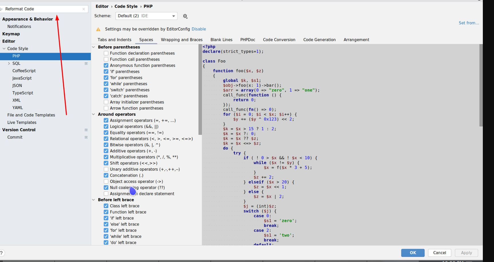The height and width of the screenshot is (262, 494).
Task: Collapse Before parentheses section
Action: [93, 47]
